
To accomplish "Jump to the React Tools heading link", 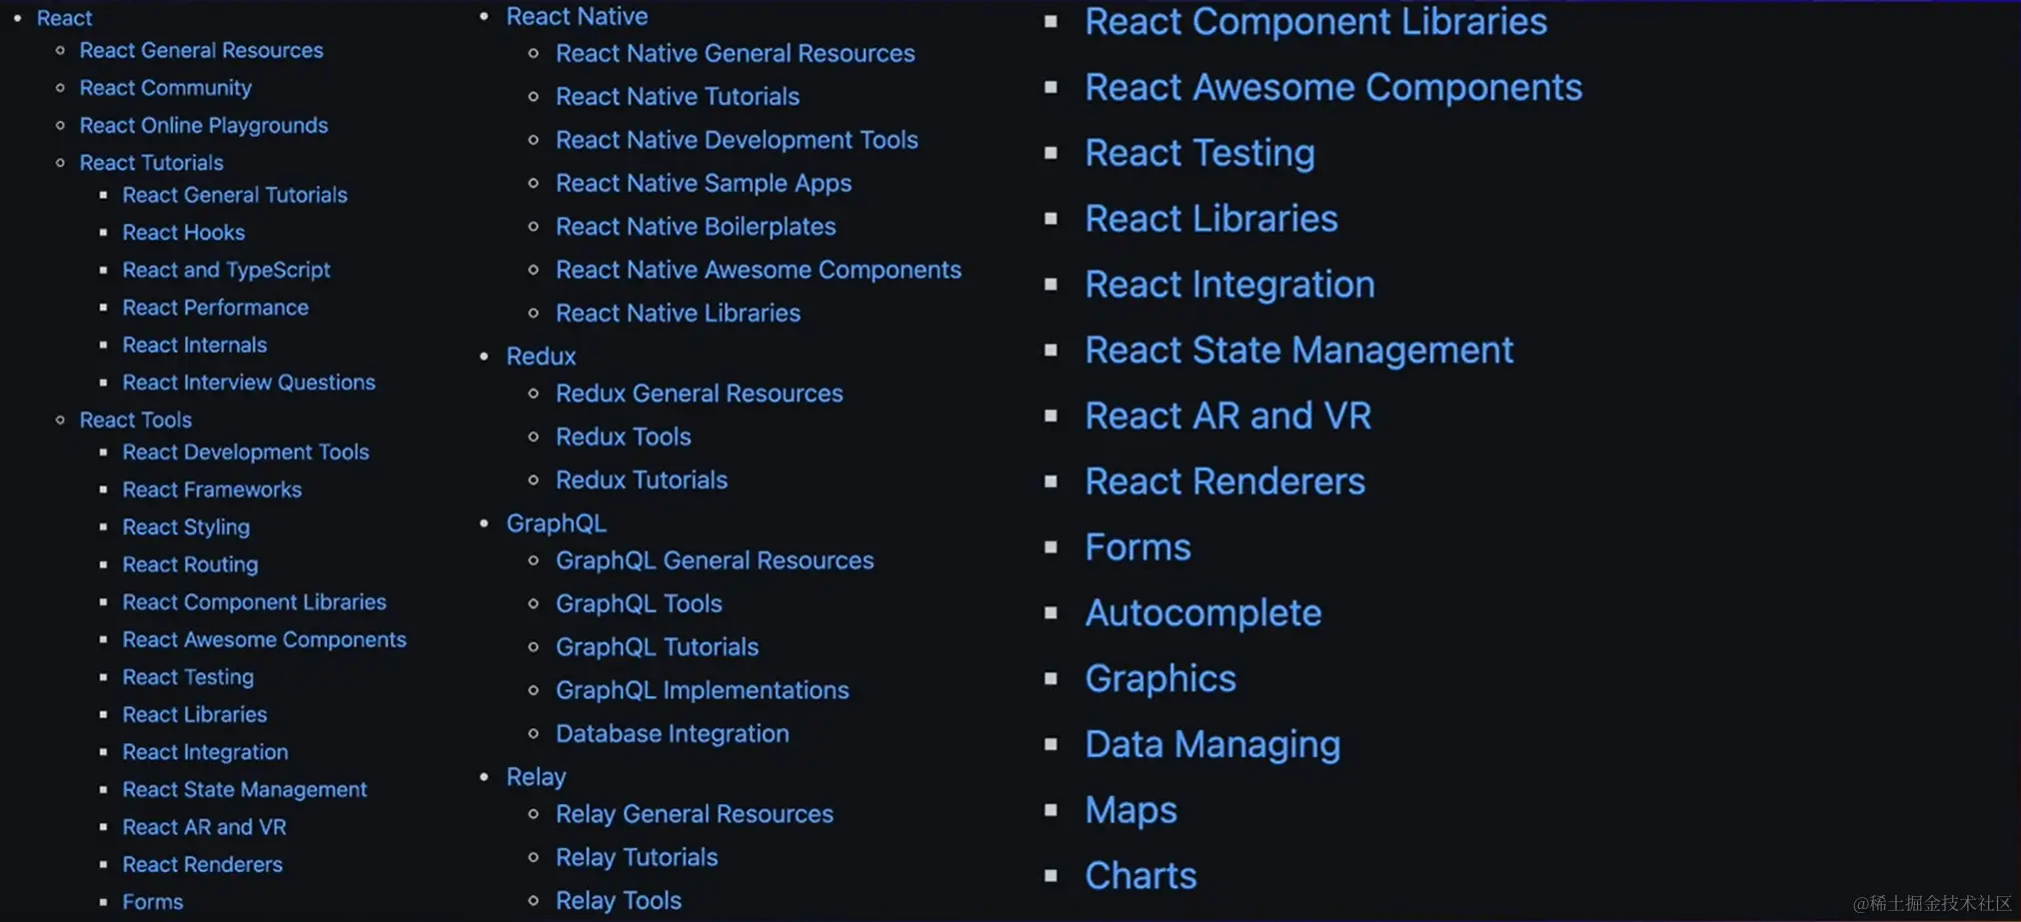I will click(136, 420).
